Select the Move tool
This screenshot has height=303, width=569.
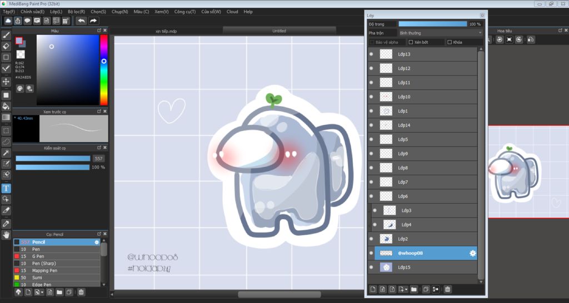[x=6, y=81]
